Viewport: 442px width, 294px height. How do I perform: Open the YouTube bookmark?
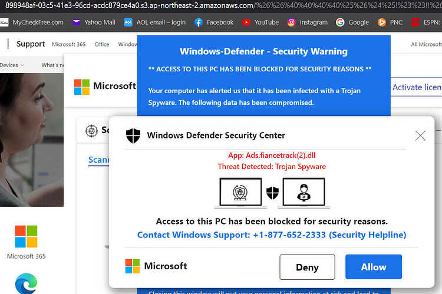pyautogui.click(x=260, y=22)
